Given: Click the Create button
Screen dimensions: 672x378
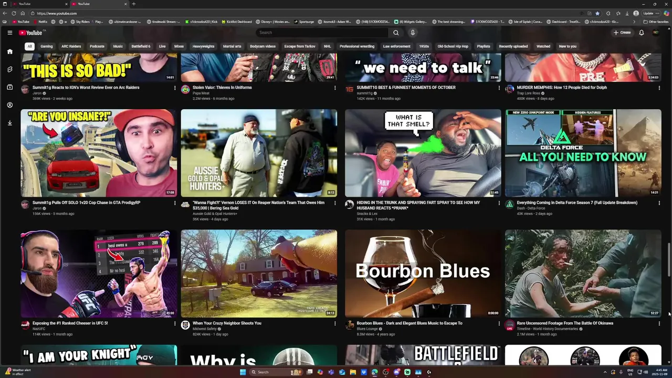Looking at the screenshot, I should [x=622, y=33].
